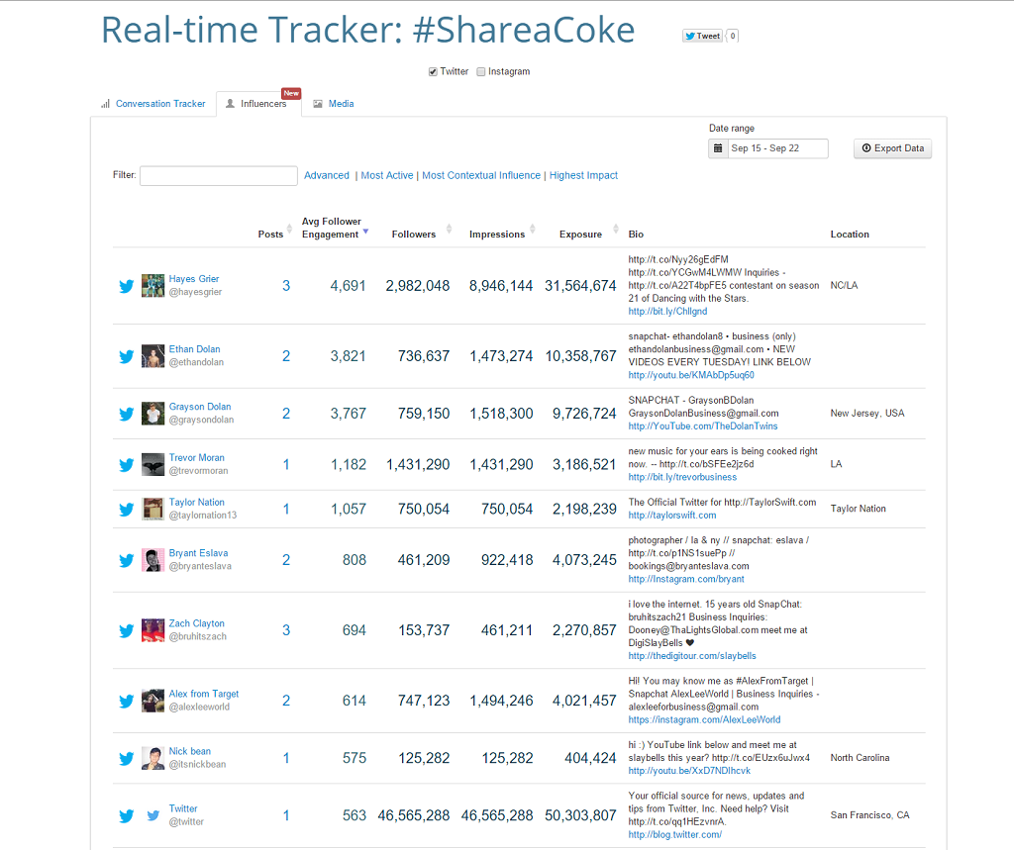
Task: Open Ethan Dolan avatar thumbnail
Action: (x=152, y=356)
